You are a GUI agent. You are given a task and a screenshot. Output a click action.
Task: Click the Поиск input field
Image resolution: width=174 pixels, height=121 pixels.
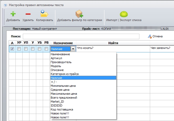(81, 36)
